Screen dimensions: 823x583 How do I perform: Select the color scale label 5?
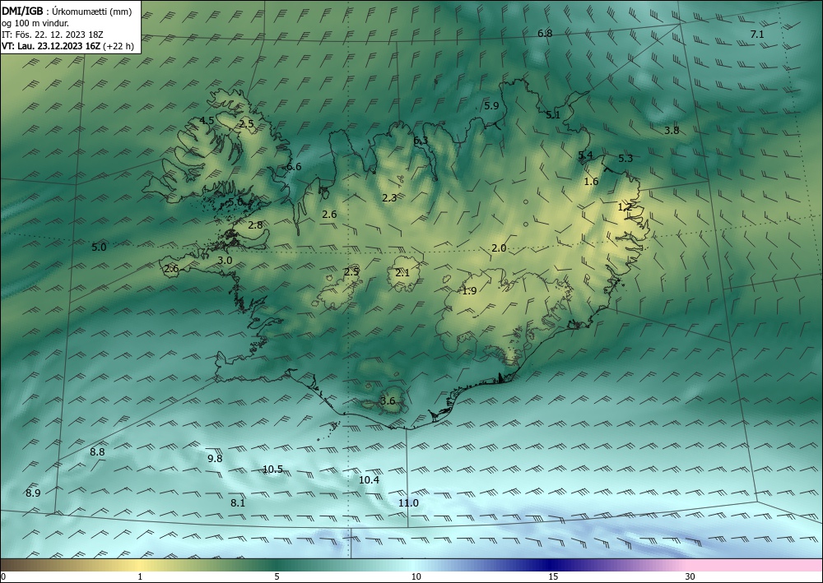point(277,577)
